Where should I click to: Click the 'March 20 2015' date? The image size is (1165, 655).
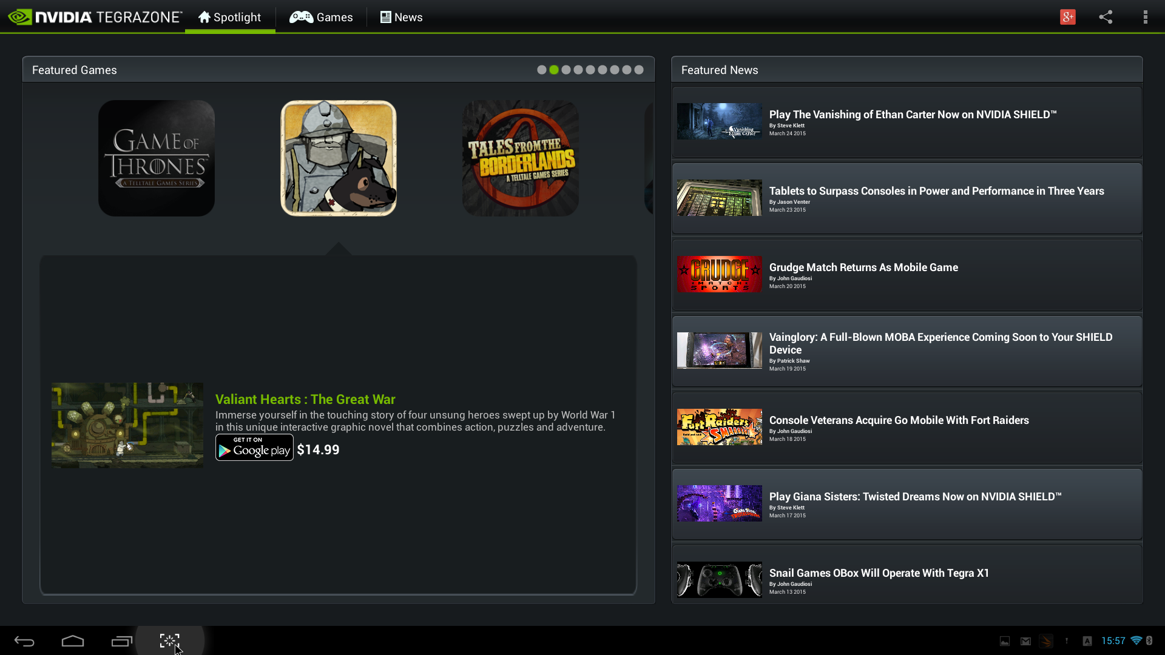pyautogui.click(x=788, y=286)
